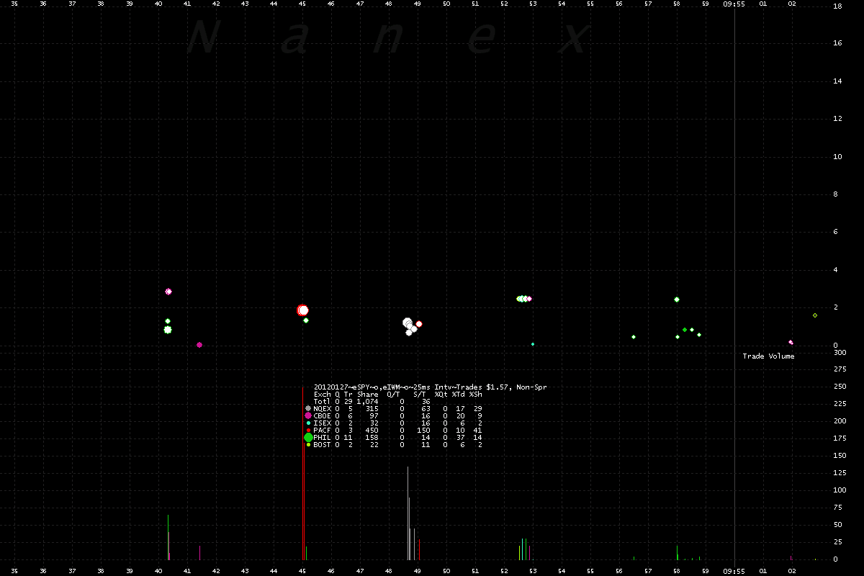The image size is (864, 576).
Task: Select the large red-outlined white trade circle
Action: pyautogui.click(x=303, y=310)
